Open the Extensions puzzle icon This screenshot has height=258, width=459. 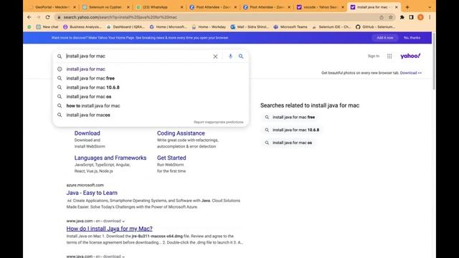(x=402, y=17)
